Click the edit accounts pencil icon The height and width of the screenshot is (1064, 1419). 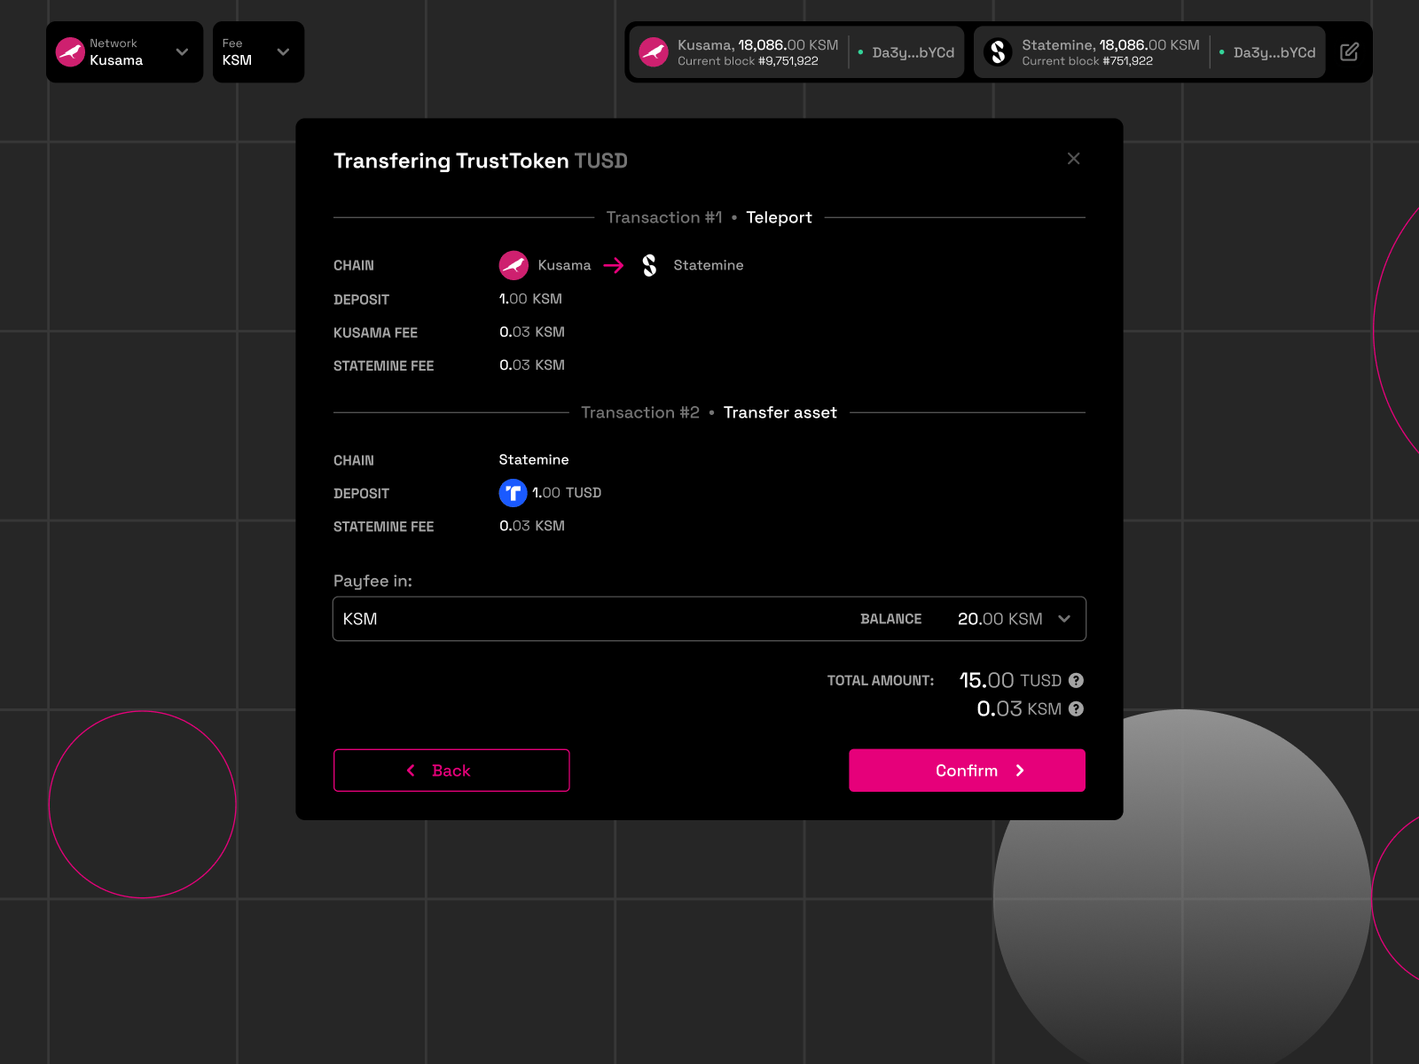(x=1349, y=52)
